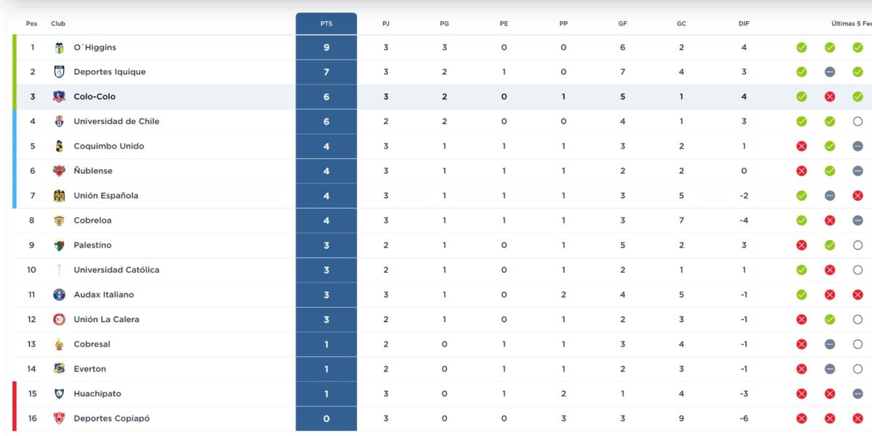
Task: Click Cobresal's 1 point value cell
Action: 326,345
